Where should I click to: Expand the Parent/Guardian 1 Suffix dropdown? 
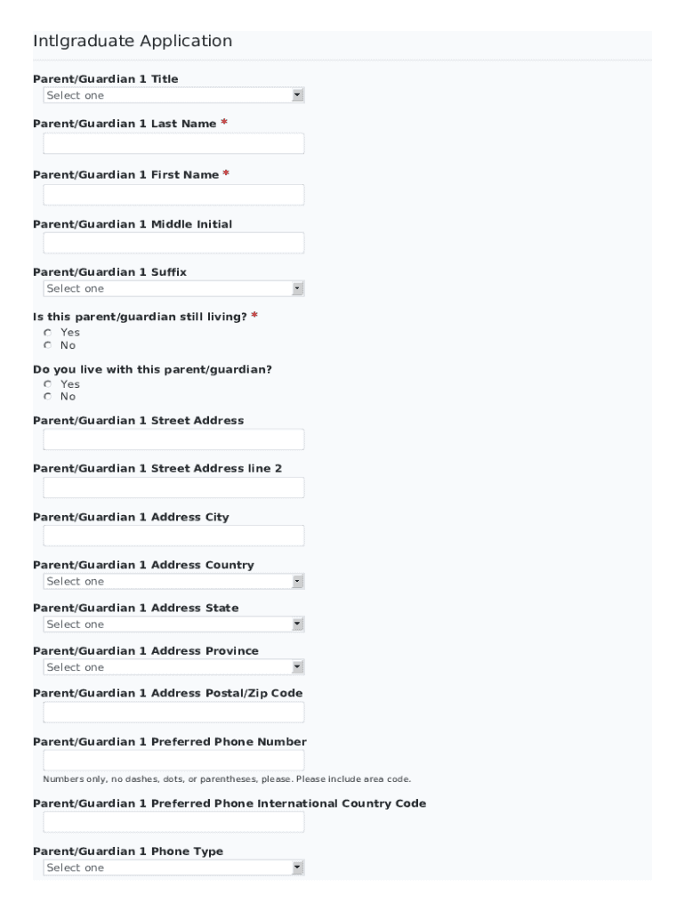tap(173, 288)
